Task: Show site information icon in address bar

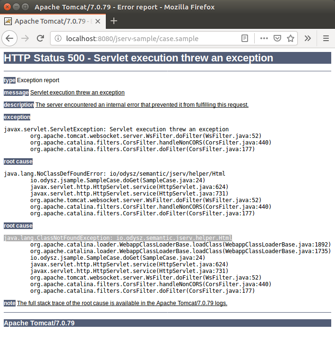Action: pyautogui.click(x=58, y=39)
